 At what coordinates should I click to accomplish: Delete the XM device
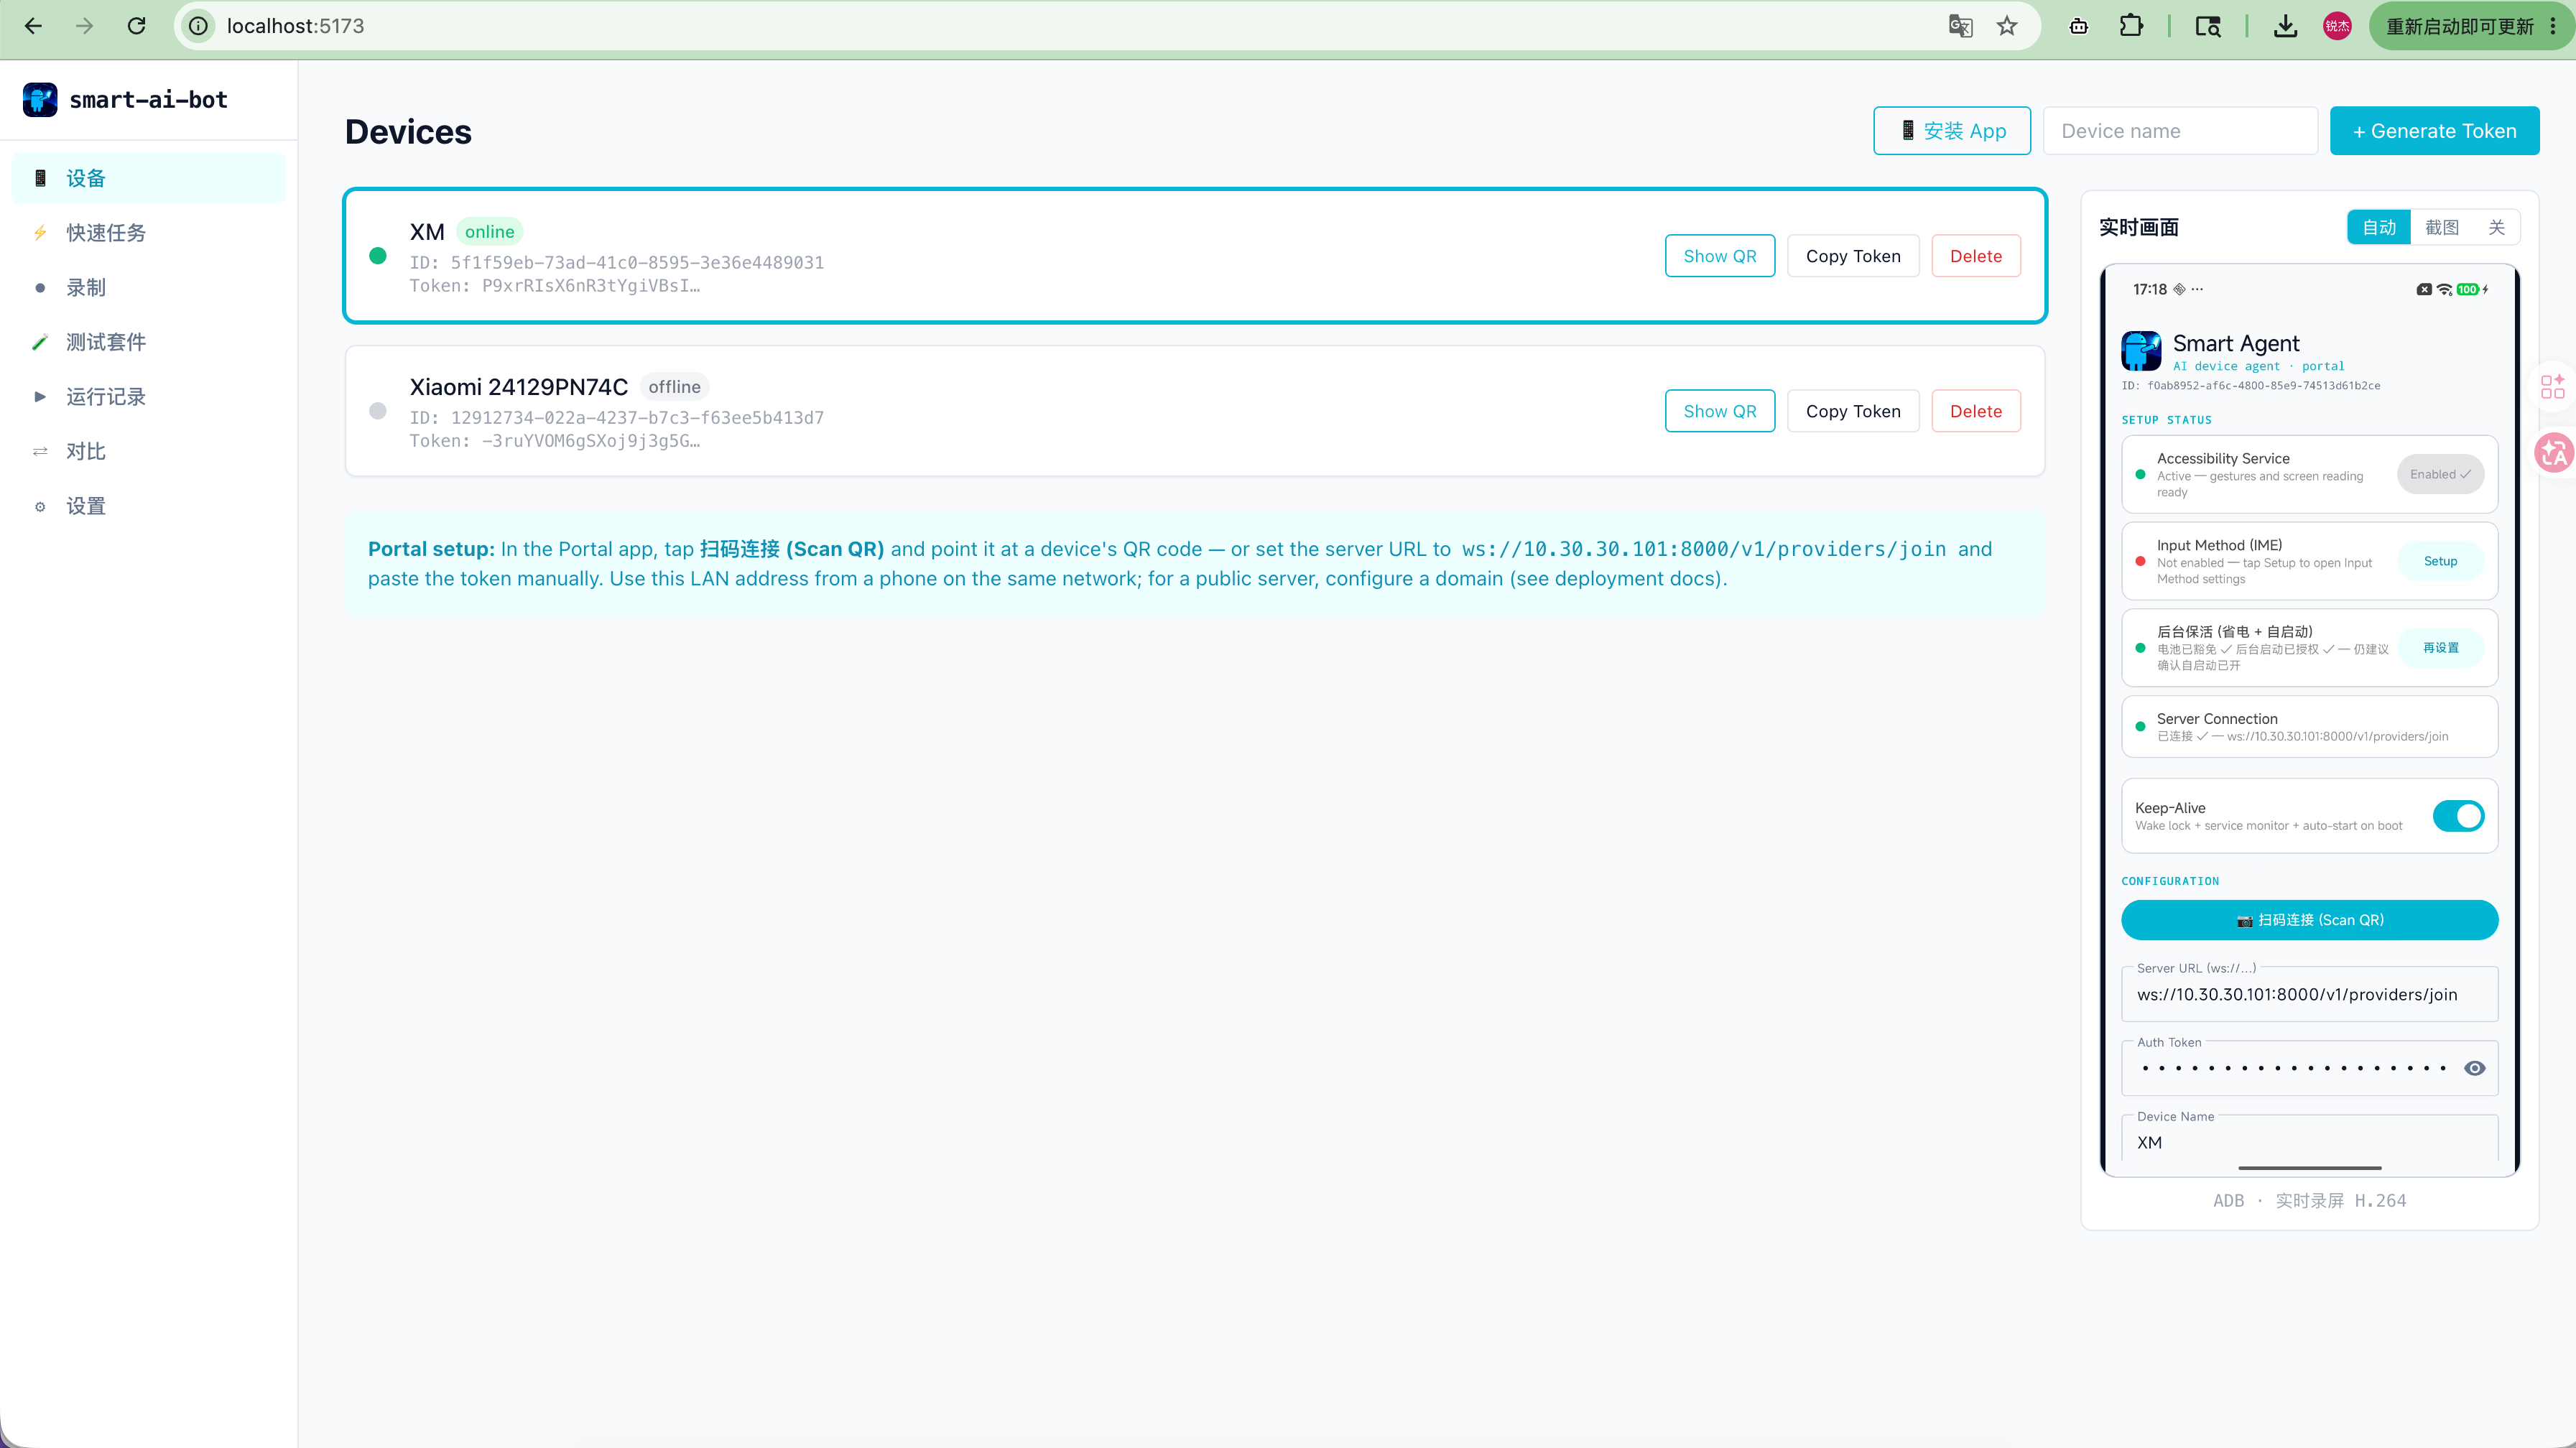(1976, 256)
